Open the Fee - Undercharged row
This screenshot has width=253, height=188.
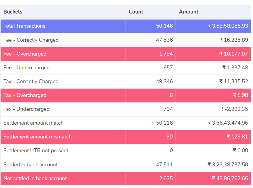pyautogui.click(x=126, y=68)
